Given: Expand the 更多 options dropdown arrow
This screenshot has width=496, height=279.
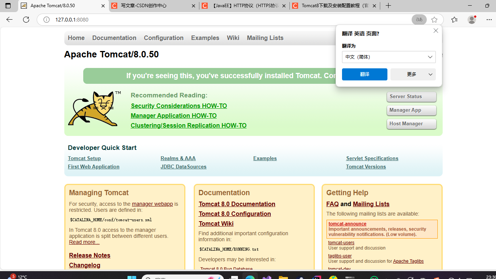Looking at the screenshot, I should point(430,74).
